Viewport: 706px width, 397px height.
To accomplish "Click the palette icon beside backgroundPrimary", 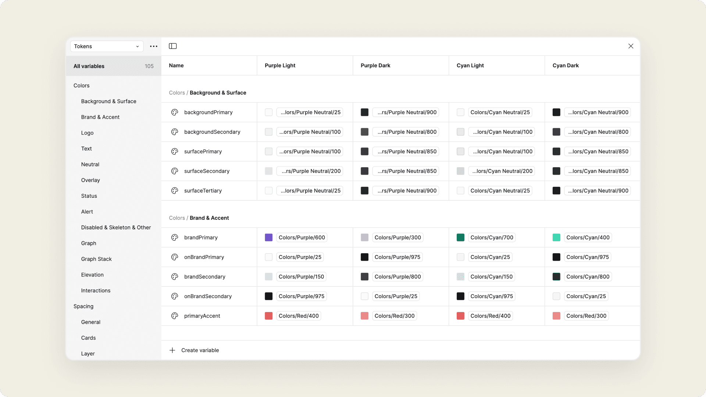I will click(175, 112).
